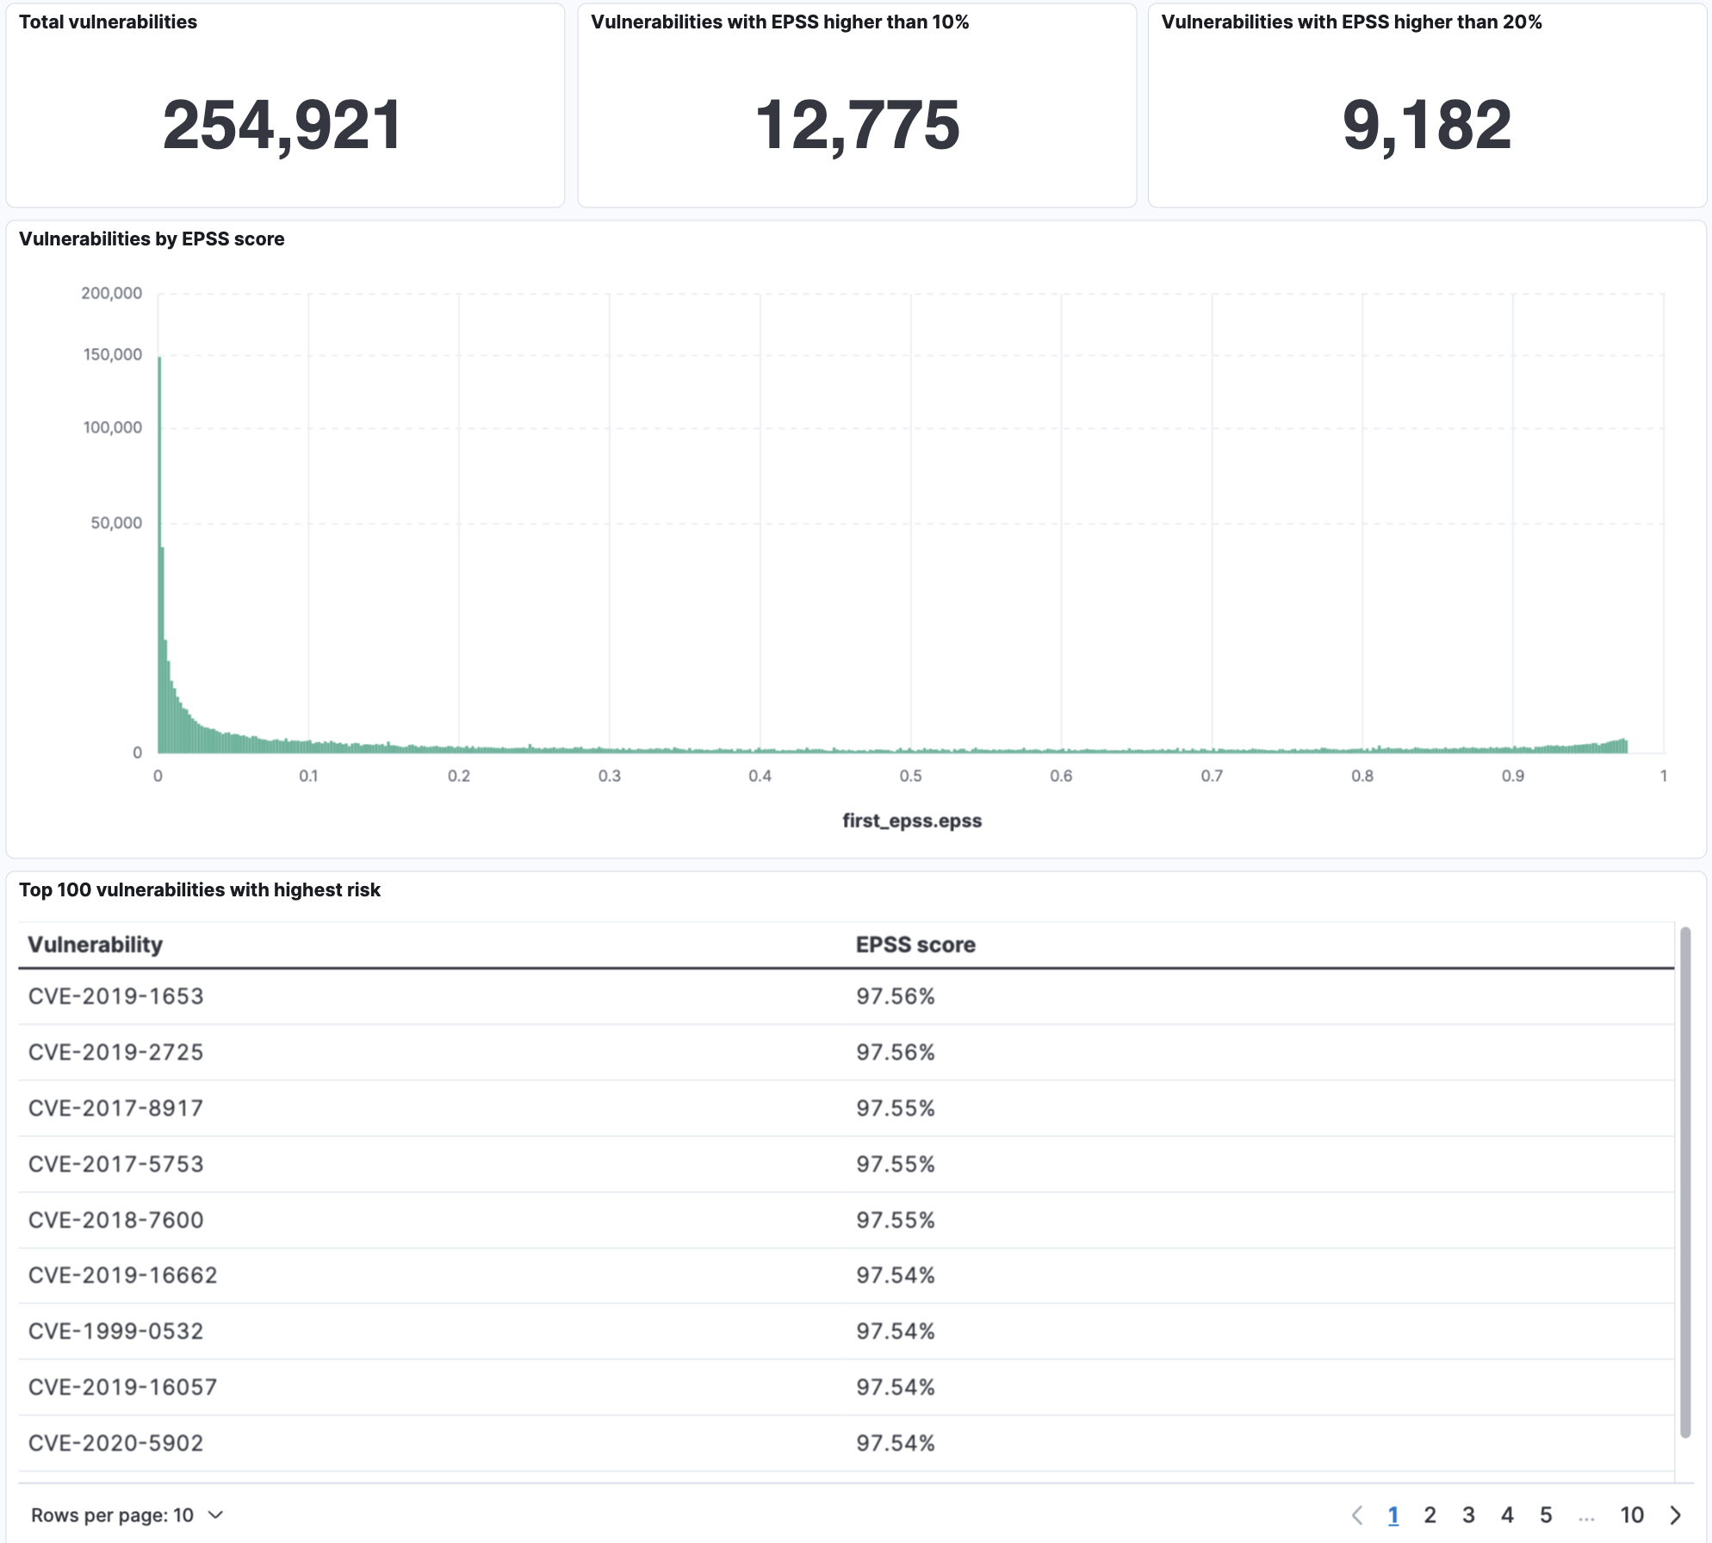Open the CVE-2020-5902 vulnerability entry

coord(116,1443)
